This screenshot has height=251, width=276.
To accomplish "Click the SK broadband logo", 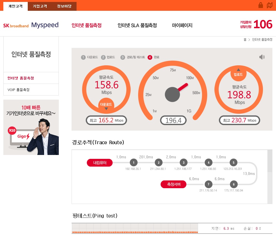I will 16,26.
